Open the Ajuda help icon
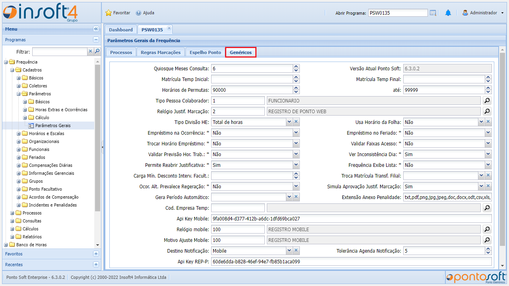Image resolution: width=509 pixels, height=286 pixels. (x=138, y=13)
